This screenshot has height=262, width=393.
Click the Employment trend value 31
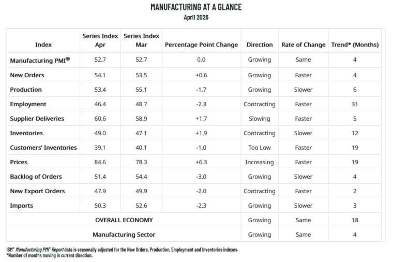coord(355,104)
